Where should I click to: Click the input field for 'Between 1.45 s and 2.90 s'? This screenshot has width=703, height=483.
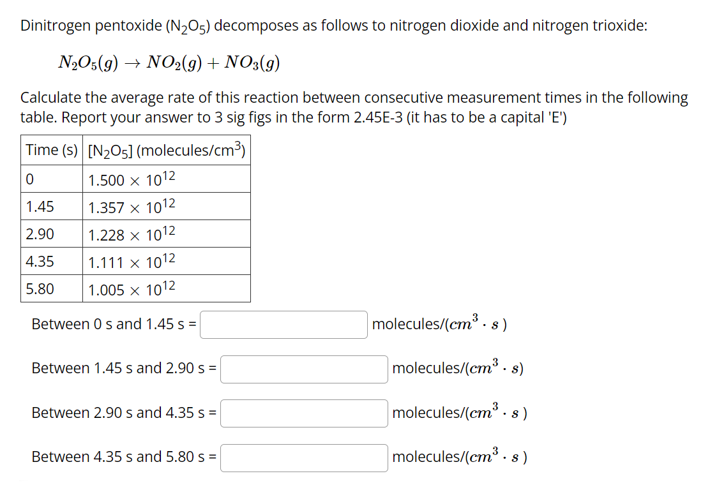[x=303, y=369]
